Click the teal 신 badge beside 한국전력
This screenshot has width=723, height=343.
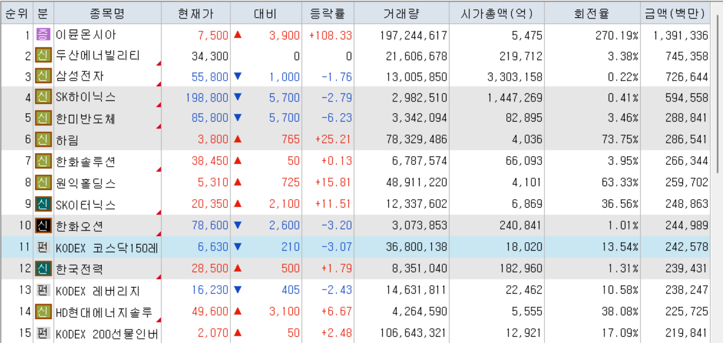tap(42, 268)
